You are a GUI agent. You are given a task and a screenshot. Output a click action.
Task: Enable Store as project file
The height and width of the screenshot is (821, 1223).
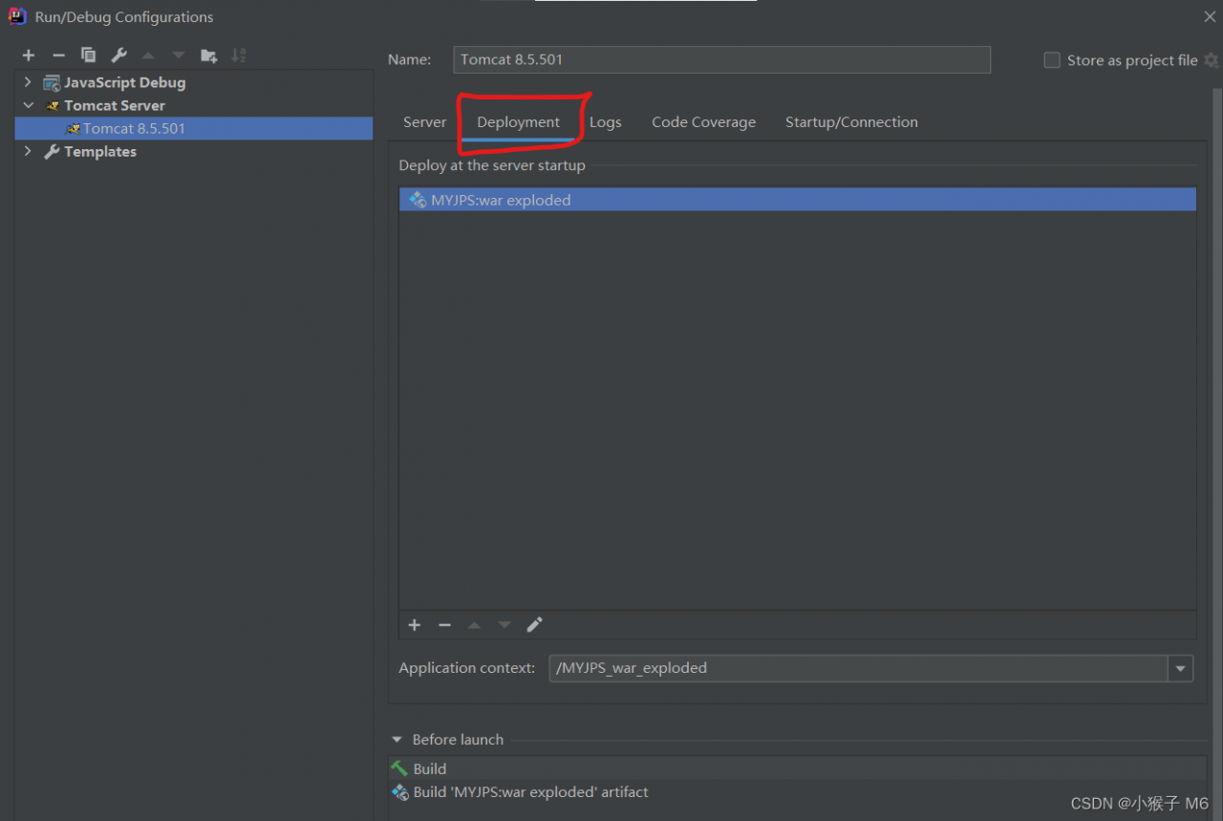click(x=1052, y=60)
